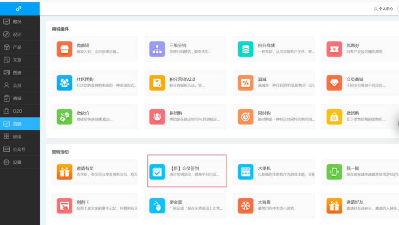This screenshot has width=399, height=225.
Task: Open the 积分营销V2.0 icon
Action: (157, 83)
